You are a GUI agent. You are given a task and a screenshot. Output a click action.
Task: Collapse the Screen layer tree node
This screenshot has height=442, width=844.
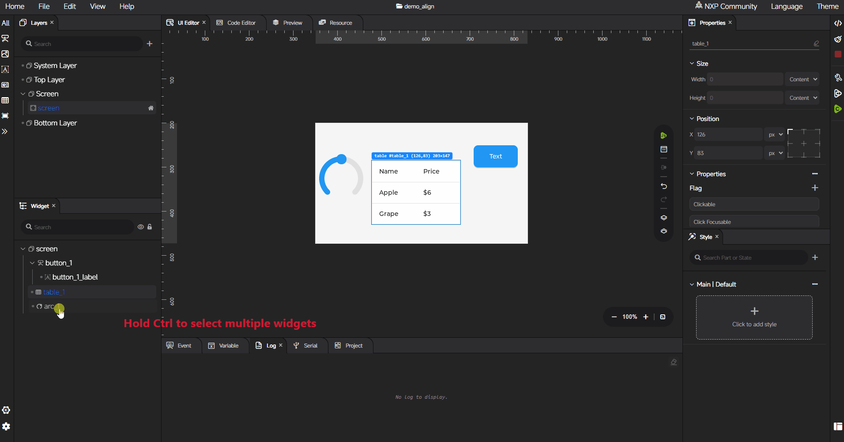coord(23,94)
